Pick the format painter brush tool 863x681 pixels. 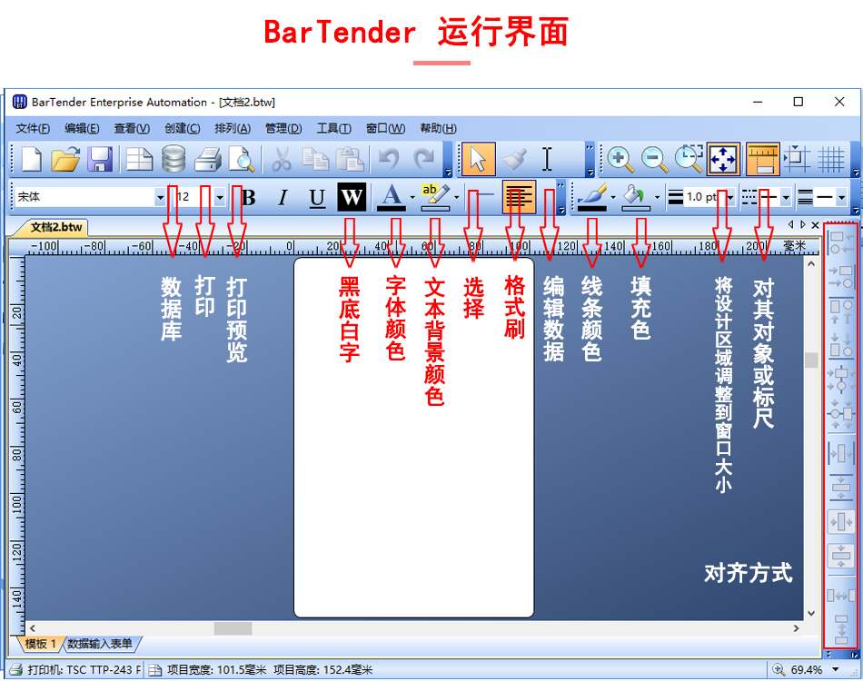(514, 160)
